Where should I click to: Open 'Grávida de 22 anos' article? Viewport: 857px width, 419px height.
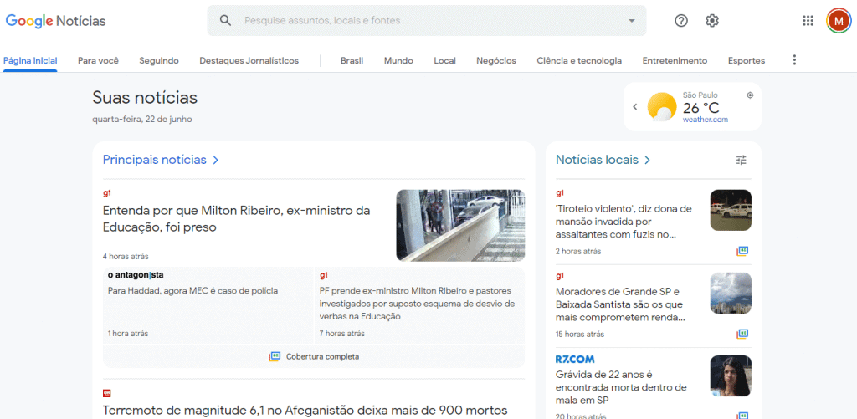pyautogui.click(x=621, y=388)
